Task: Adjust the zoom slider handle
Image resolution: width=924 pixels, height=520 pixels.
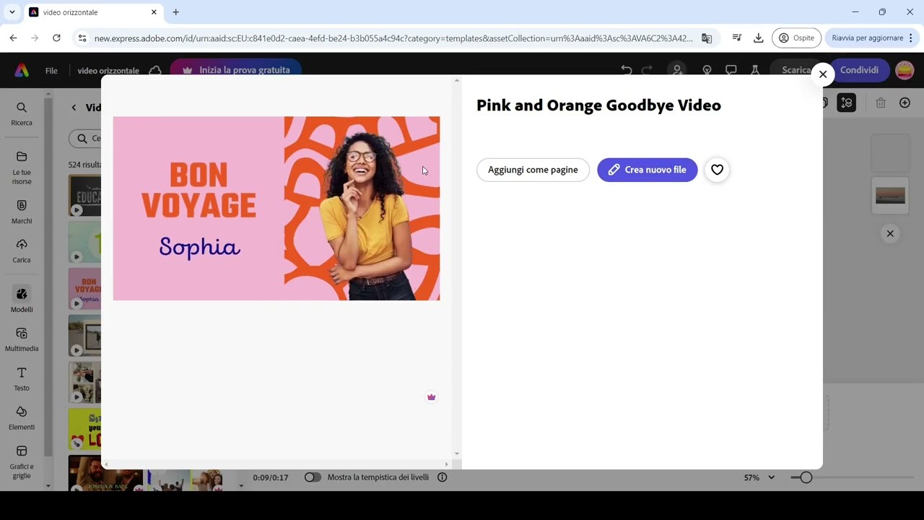Action: (806, 477)
